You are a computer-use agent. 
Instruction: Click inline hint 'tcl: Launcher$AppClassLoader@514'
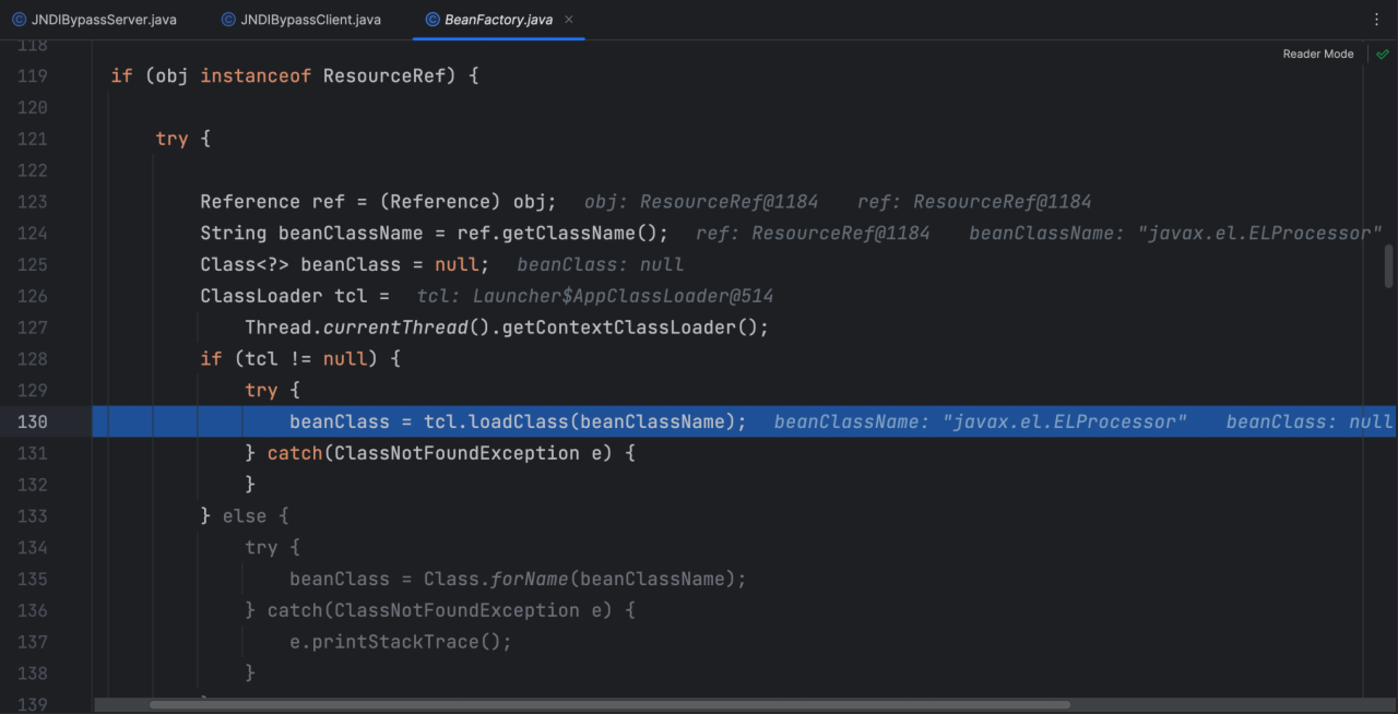point(595,296)
